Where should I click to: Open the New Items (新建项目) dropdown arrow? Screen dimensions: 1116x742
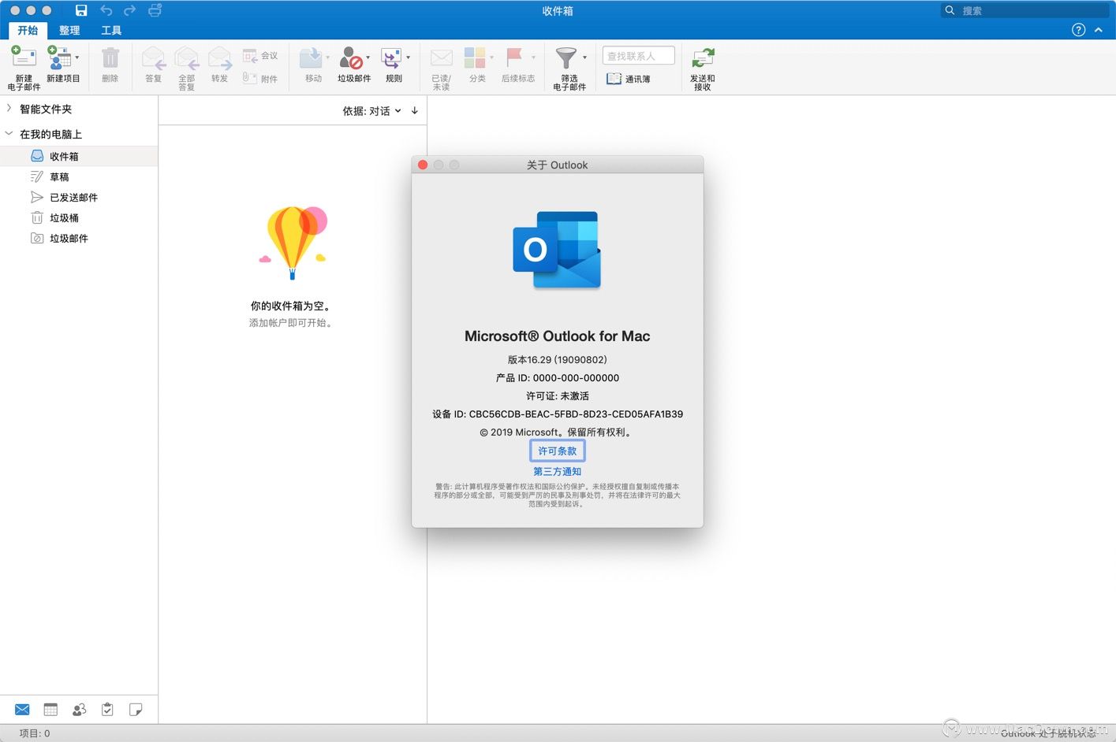(77, 58)
